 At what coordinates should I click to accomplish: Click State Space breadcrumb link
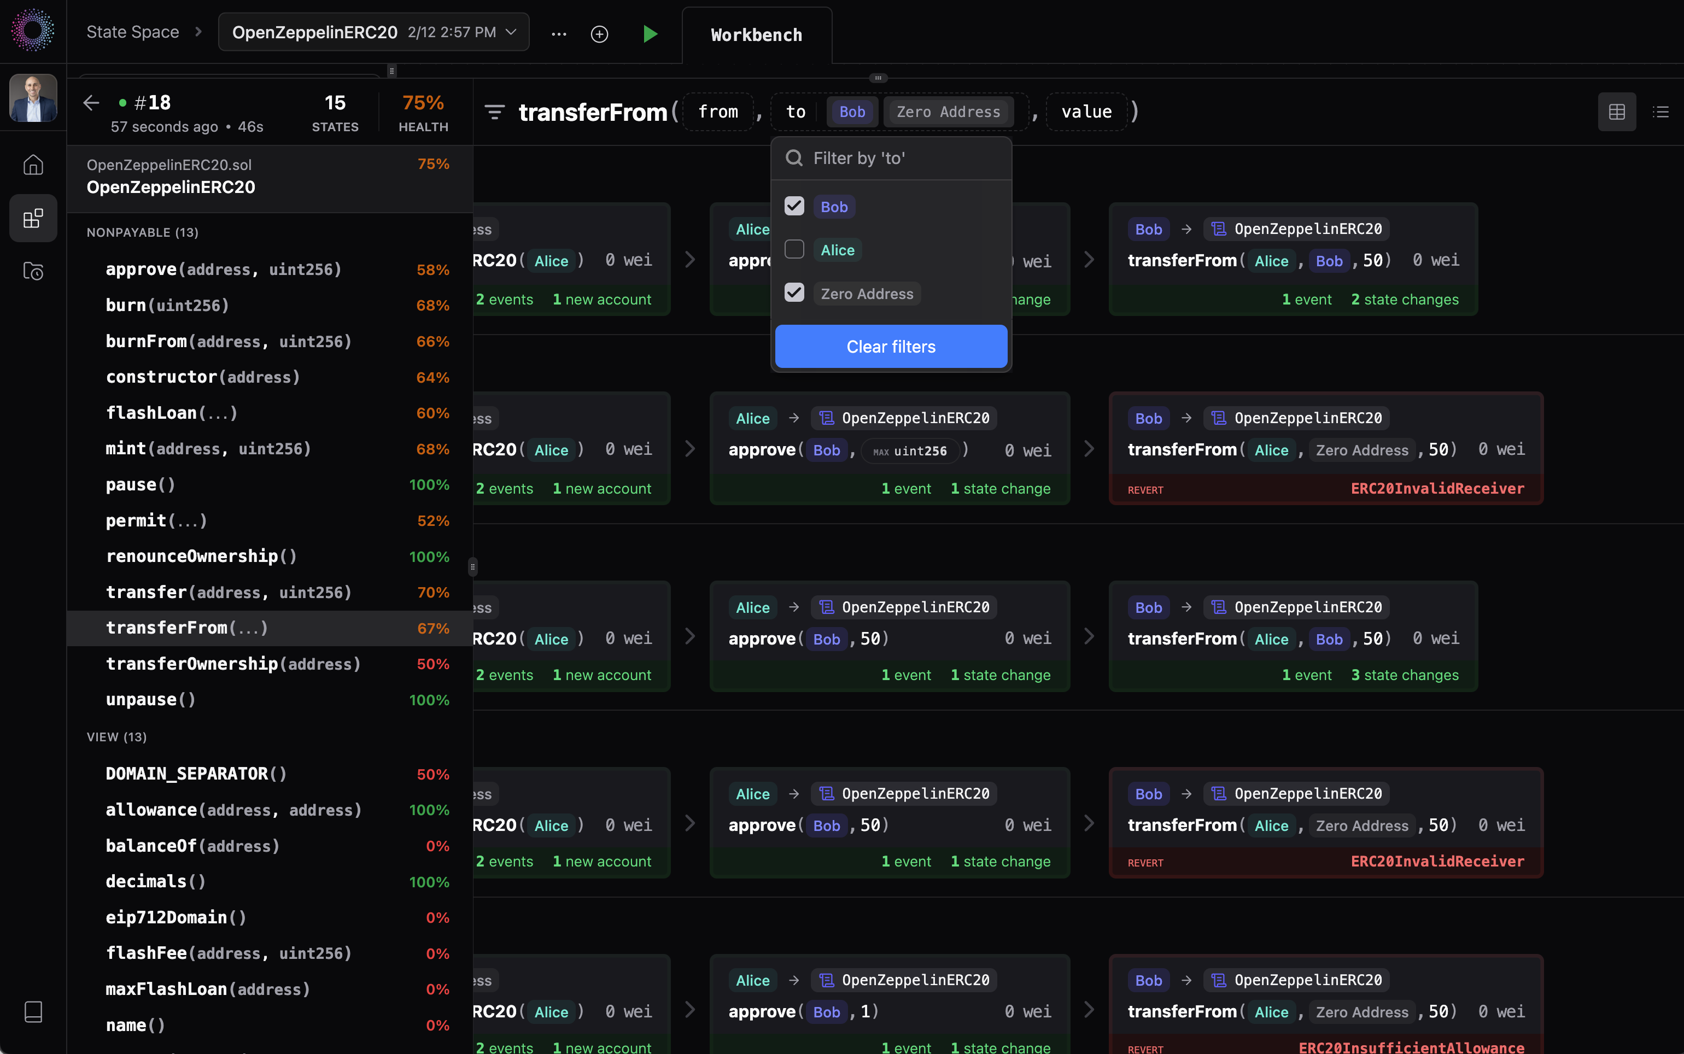tap(132, 32)
